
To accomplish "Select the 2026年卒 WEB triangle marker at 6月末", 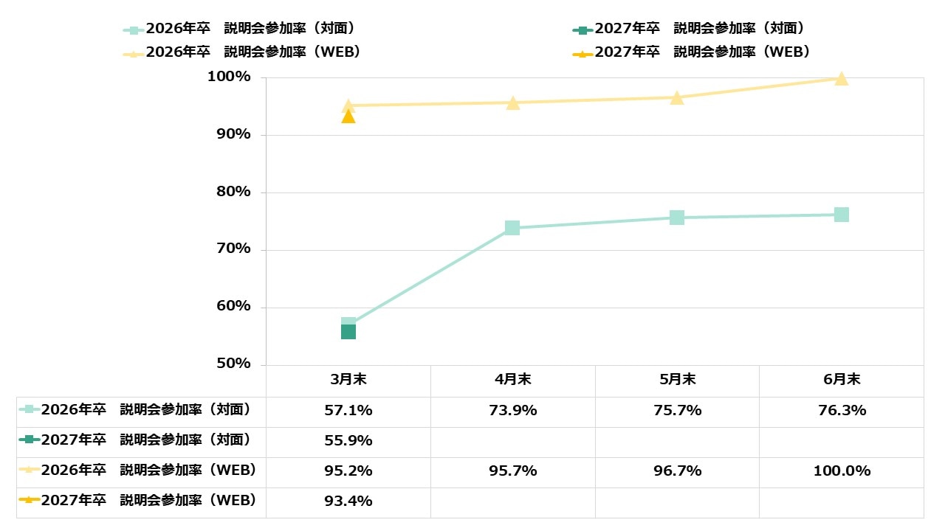I will point(841,78).
